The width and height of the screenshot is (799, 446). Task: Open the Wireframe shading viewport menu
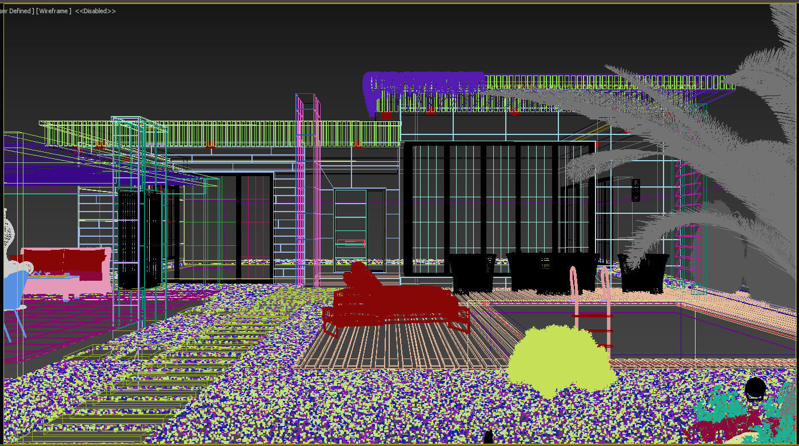click(54, 11)
